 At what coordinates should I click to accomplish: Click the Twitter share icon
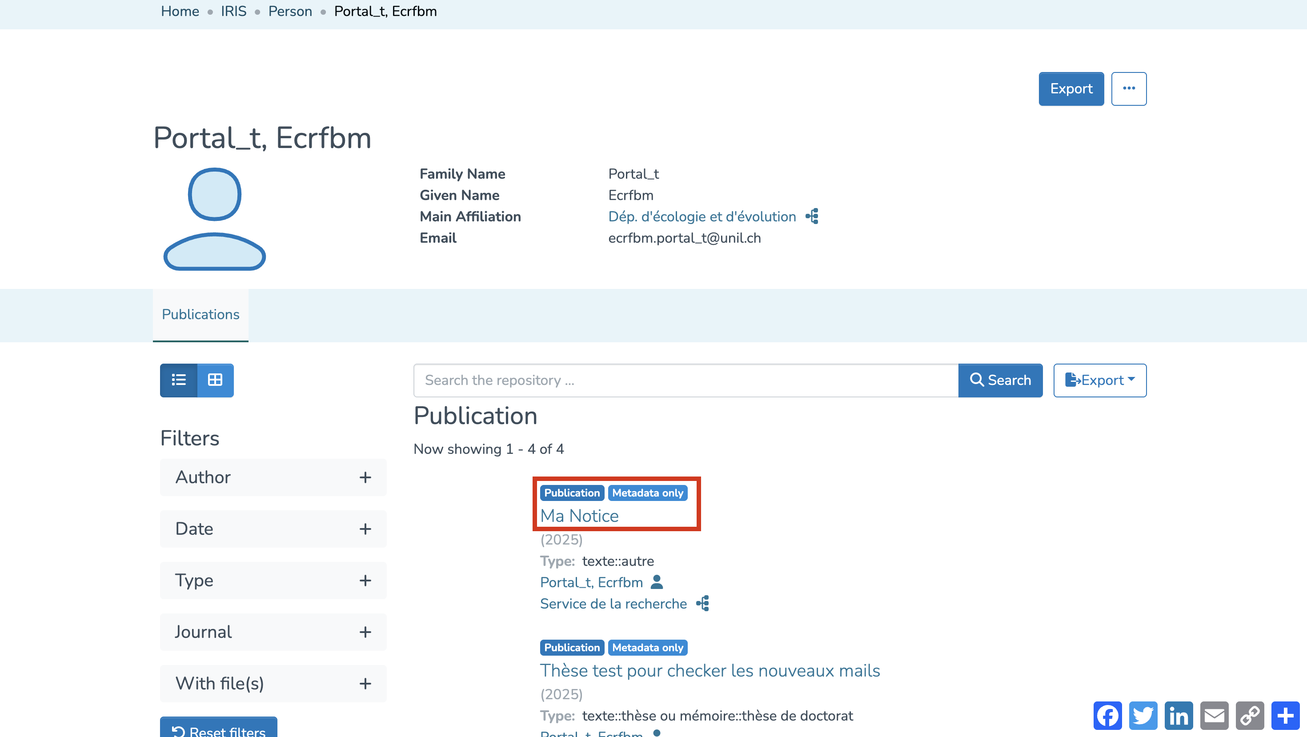click(x=1143, y=716)
